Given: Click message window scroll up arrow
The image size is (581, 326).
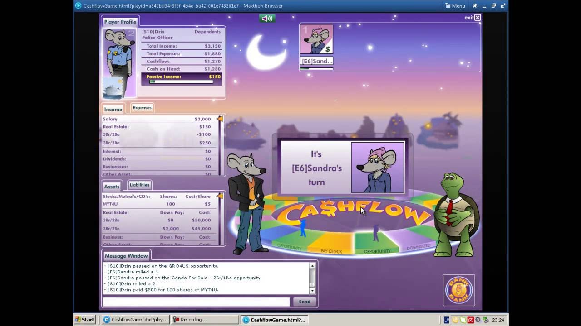Looking at the screenshot, I should point(312,266).
